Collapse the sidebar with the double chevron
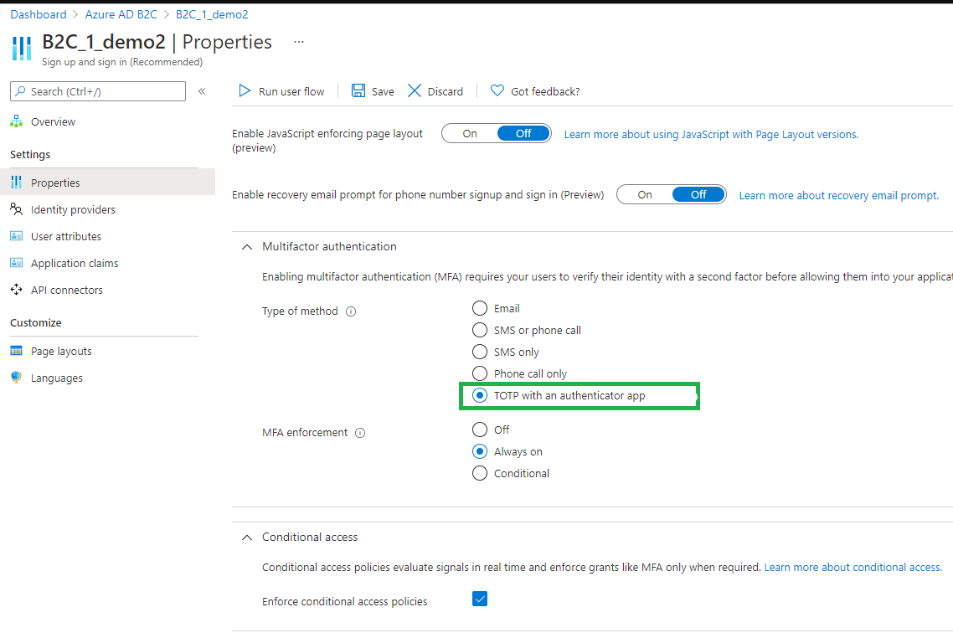This screenshot has width=953, height=638. coord(202,91)
